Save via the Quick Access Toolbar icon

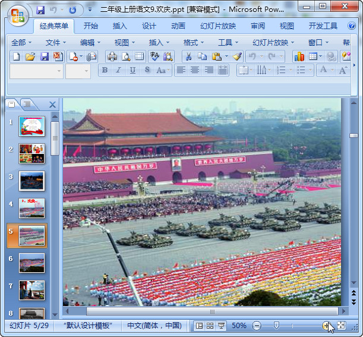click(x=40, y=10)
